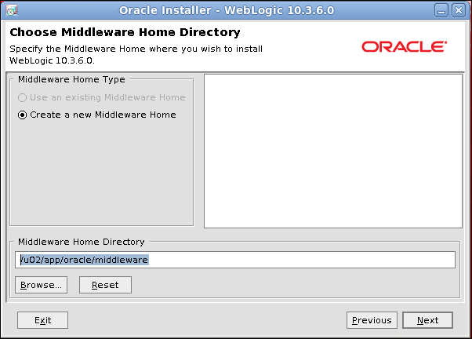Proceed with the Next button

(x=428, y=320)
